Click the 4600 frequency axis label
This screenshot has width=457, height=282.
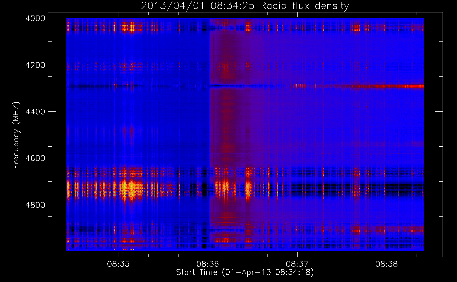point(35,158)
